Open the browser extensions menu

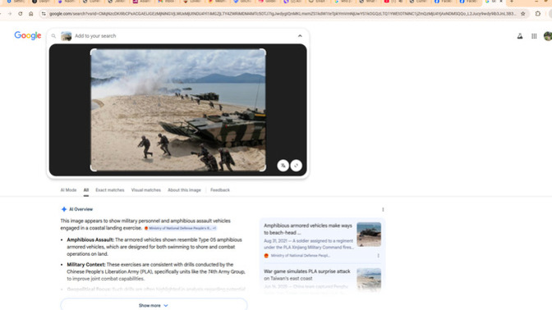pyautogui.click(x=538, y=14)
